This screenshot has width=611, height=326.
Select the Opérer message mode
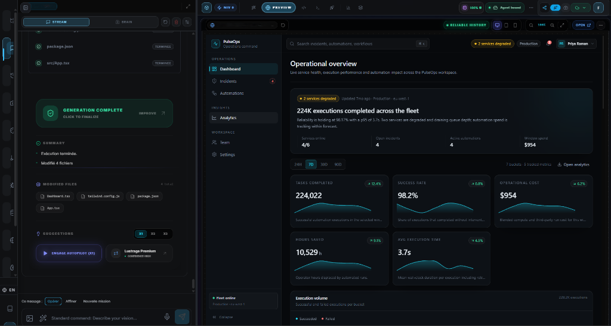53,301
